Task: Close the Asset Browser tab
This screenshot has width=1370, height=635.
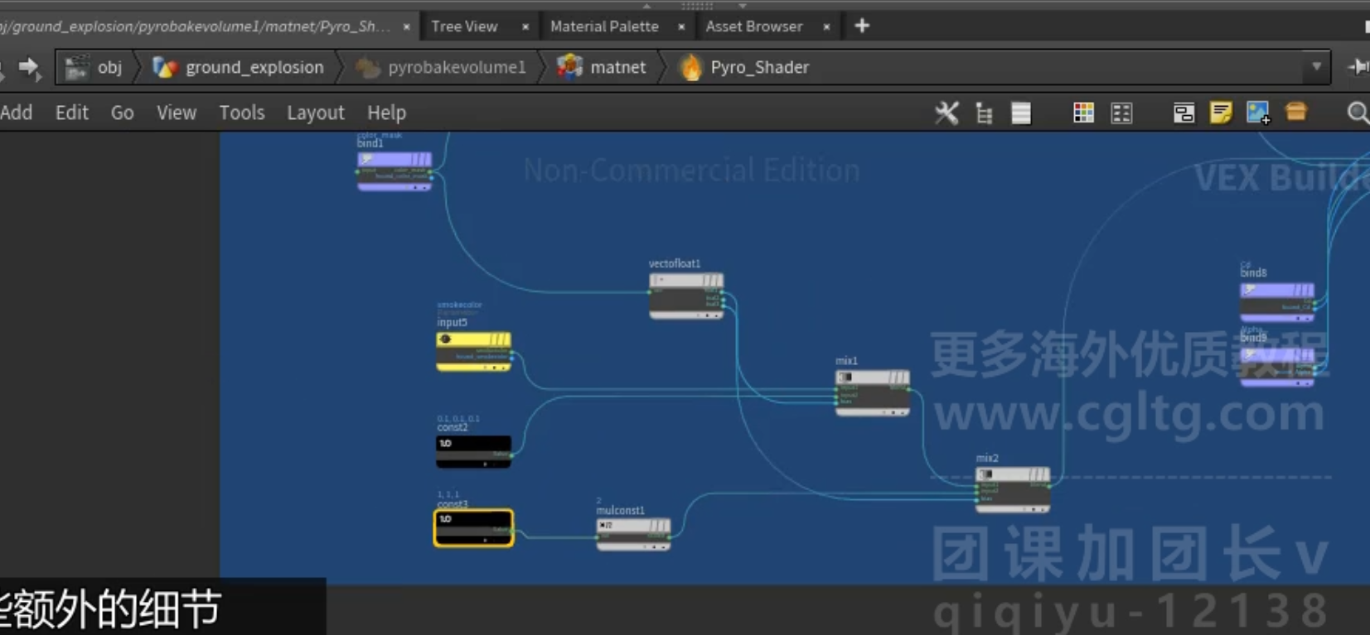Action: [x=826, y=26]
